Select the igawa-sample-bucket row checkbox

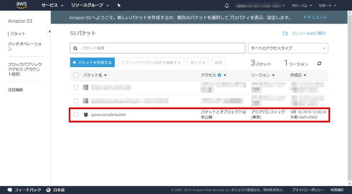(x=76, y=115)
